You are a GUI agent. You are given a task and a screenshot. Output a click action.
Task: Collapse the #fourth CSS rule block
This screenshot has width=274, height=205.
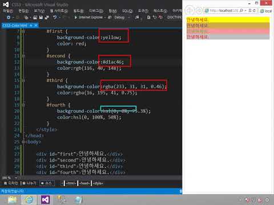point(23,105)
